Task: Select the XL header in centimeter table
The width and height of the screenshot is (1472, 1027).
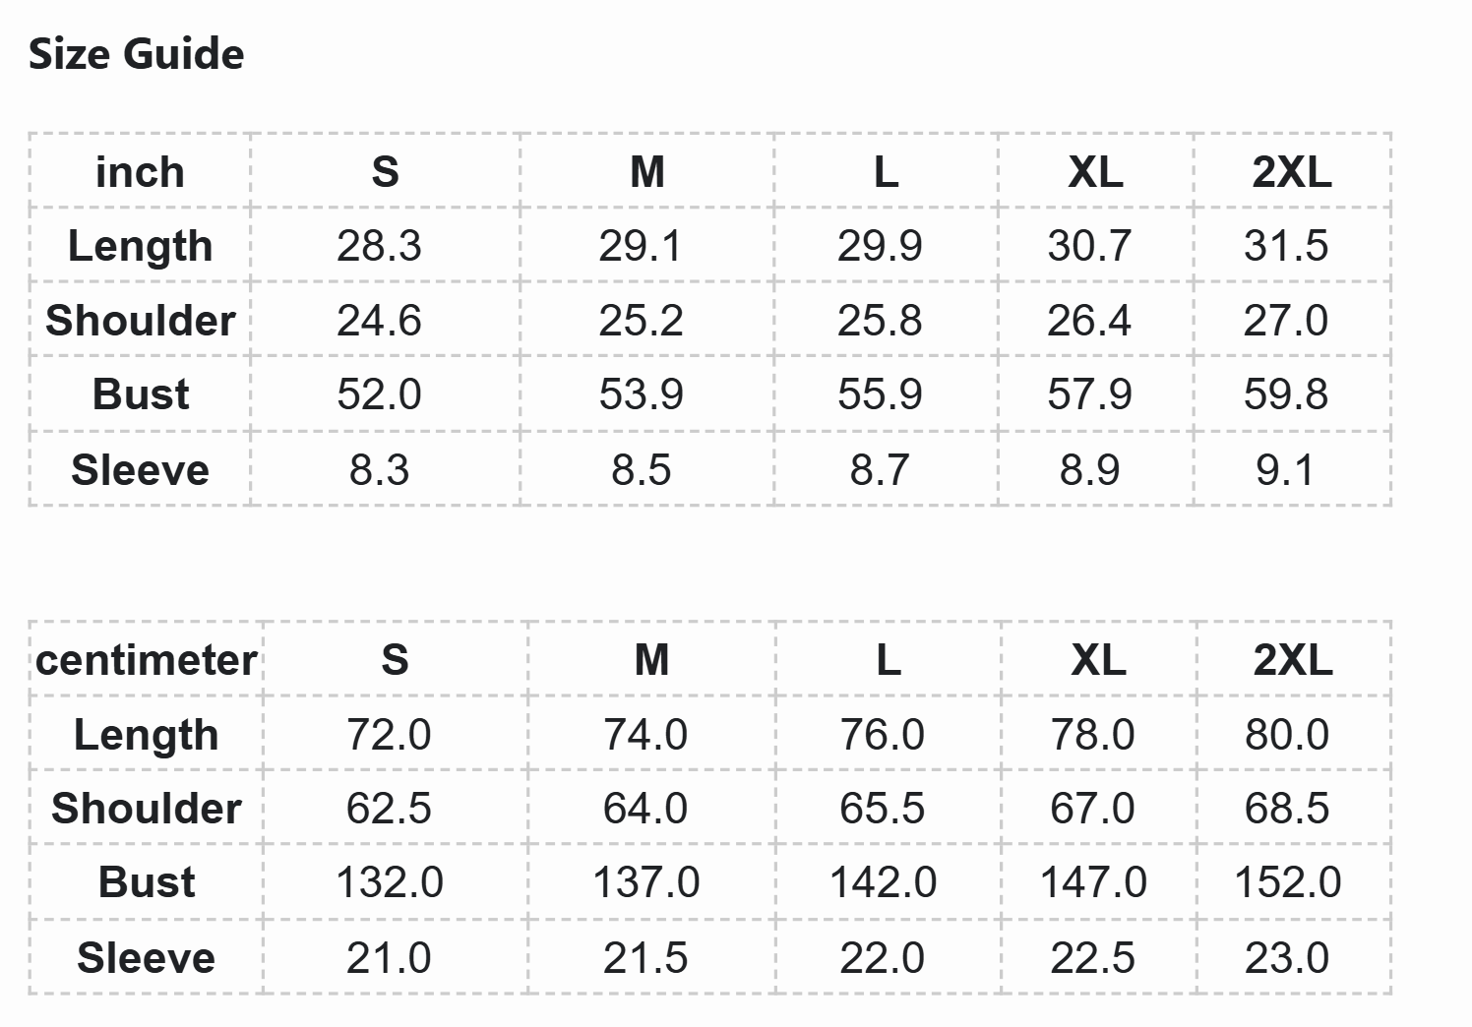Action: [1098, 660]
